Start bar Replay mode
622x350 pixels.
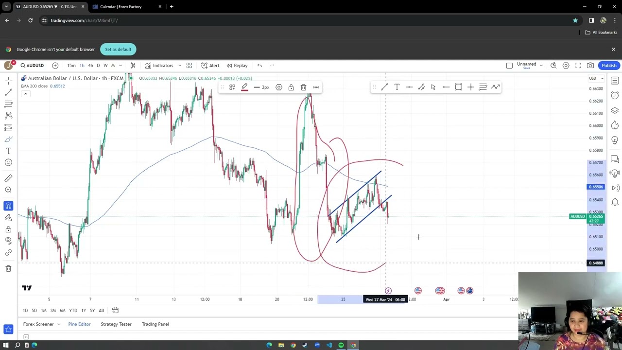point(237,66)
